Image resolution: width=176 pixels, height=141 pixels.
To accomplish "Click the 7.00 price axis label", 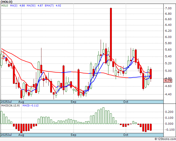I will [x=168, y=8].
